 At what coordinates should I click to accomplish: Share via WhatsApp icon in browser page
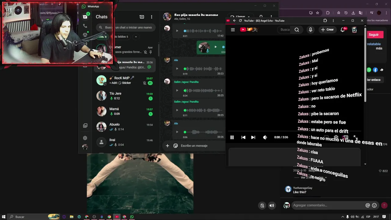pos(369,70)
